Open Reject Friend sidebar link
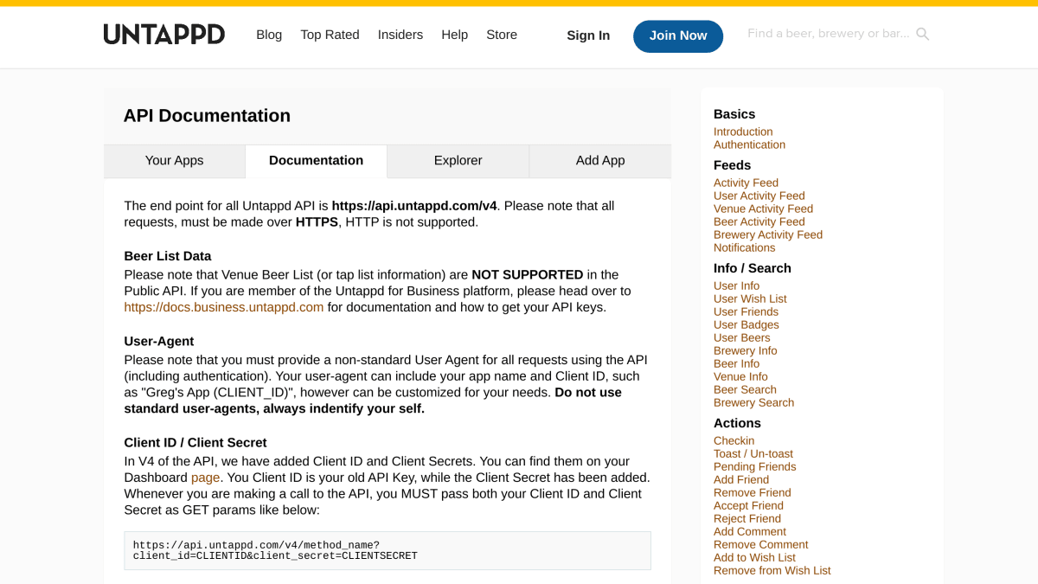1038x584 pixels. tap(747, 519)
